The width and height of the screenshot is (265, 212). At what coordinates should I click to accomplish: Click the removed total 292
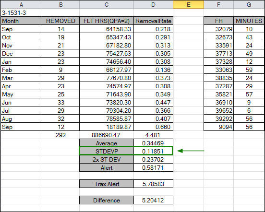click(x=60, y=135)
